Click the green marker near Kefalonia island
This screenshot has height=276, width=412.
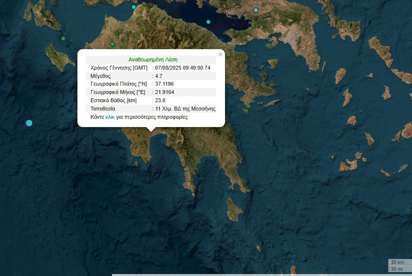click(63, 38)
